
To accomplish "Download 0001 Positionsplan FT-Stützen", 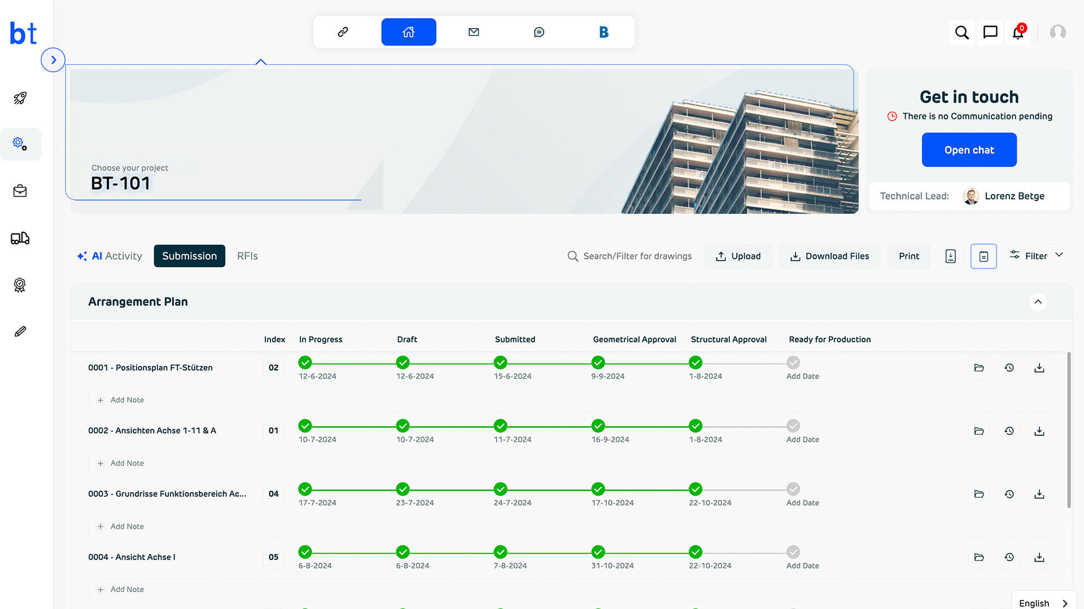I will [x=1039, y=368].
